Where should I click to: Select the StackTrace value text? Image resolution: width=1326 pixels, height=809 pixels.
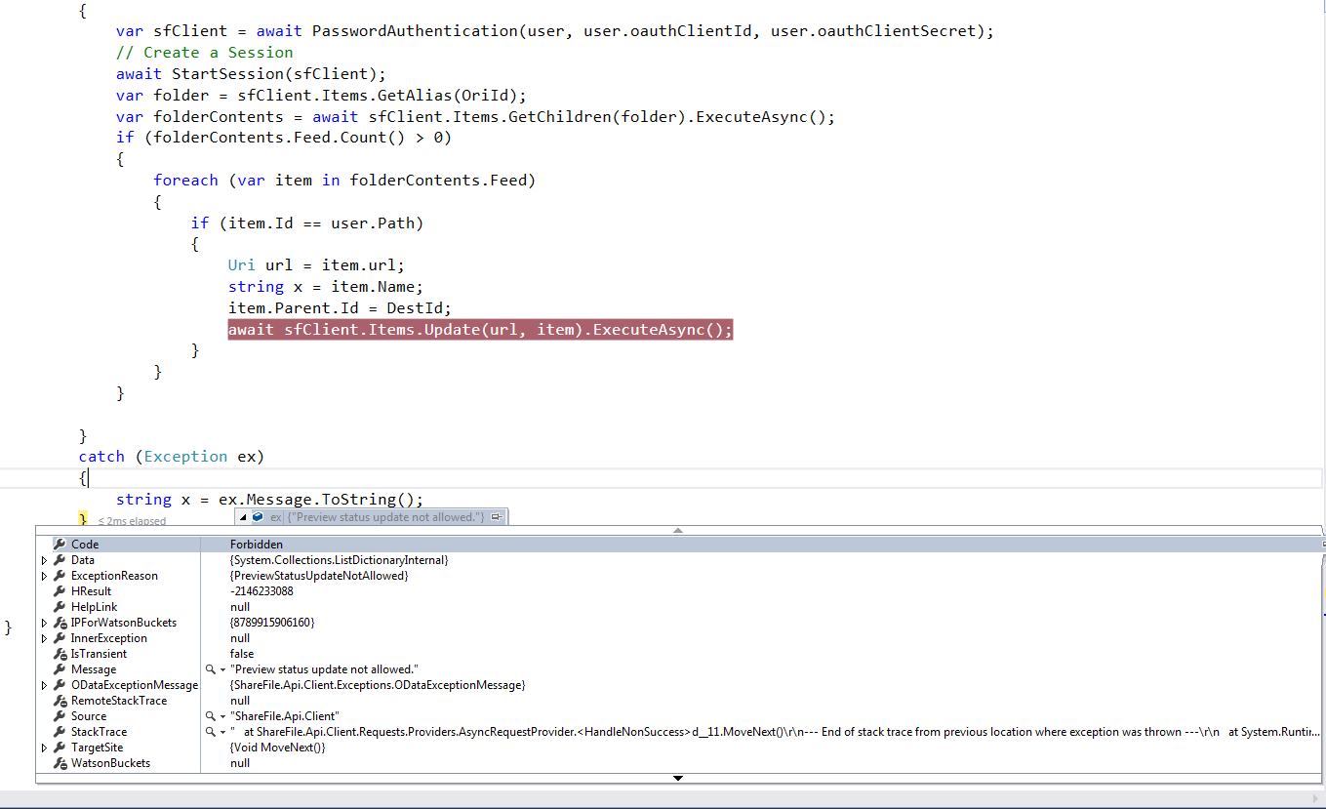pyautogui.click(x=776, y=732)
